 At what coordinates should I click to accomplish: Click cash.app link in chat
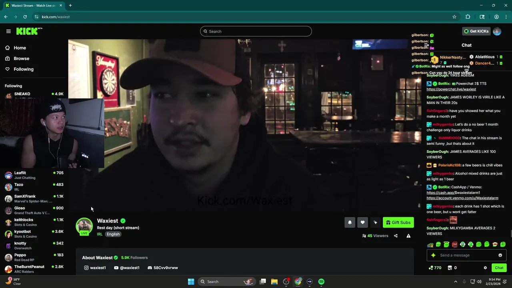point(453,193)
